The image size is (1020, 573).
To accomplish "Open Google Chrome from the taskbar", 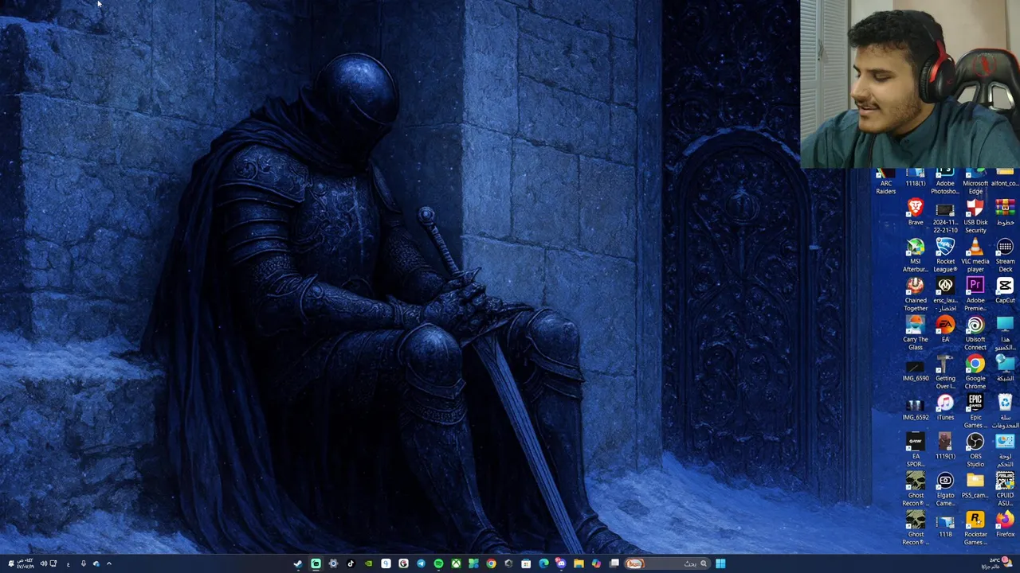I will tap(491, 563).
